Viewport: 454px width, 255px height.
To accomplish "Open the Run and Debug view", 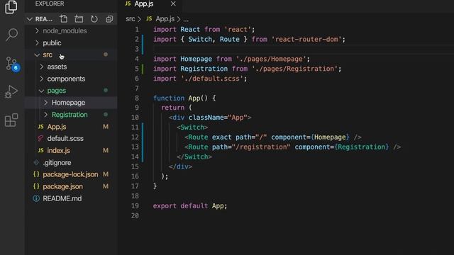I will [x=11, y=92].
